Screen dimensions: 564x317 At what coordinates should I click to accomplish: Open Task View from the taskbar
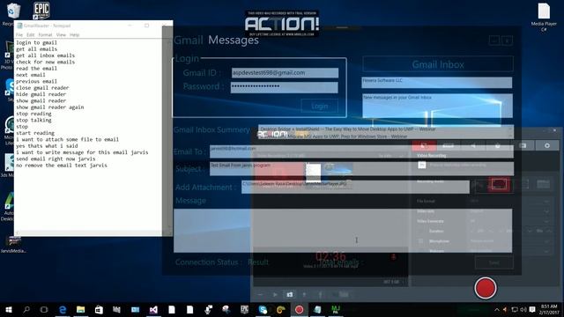click(x=44, y=309)
